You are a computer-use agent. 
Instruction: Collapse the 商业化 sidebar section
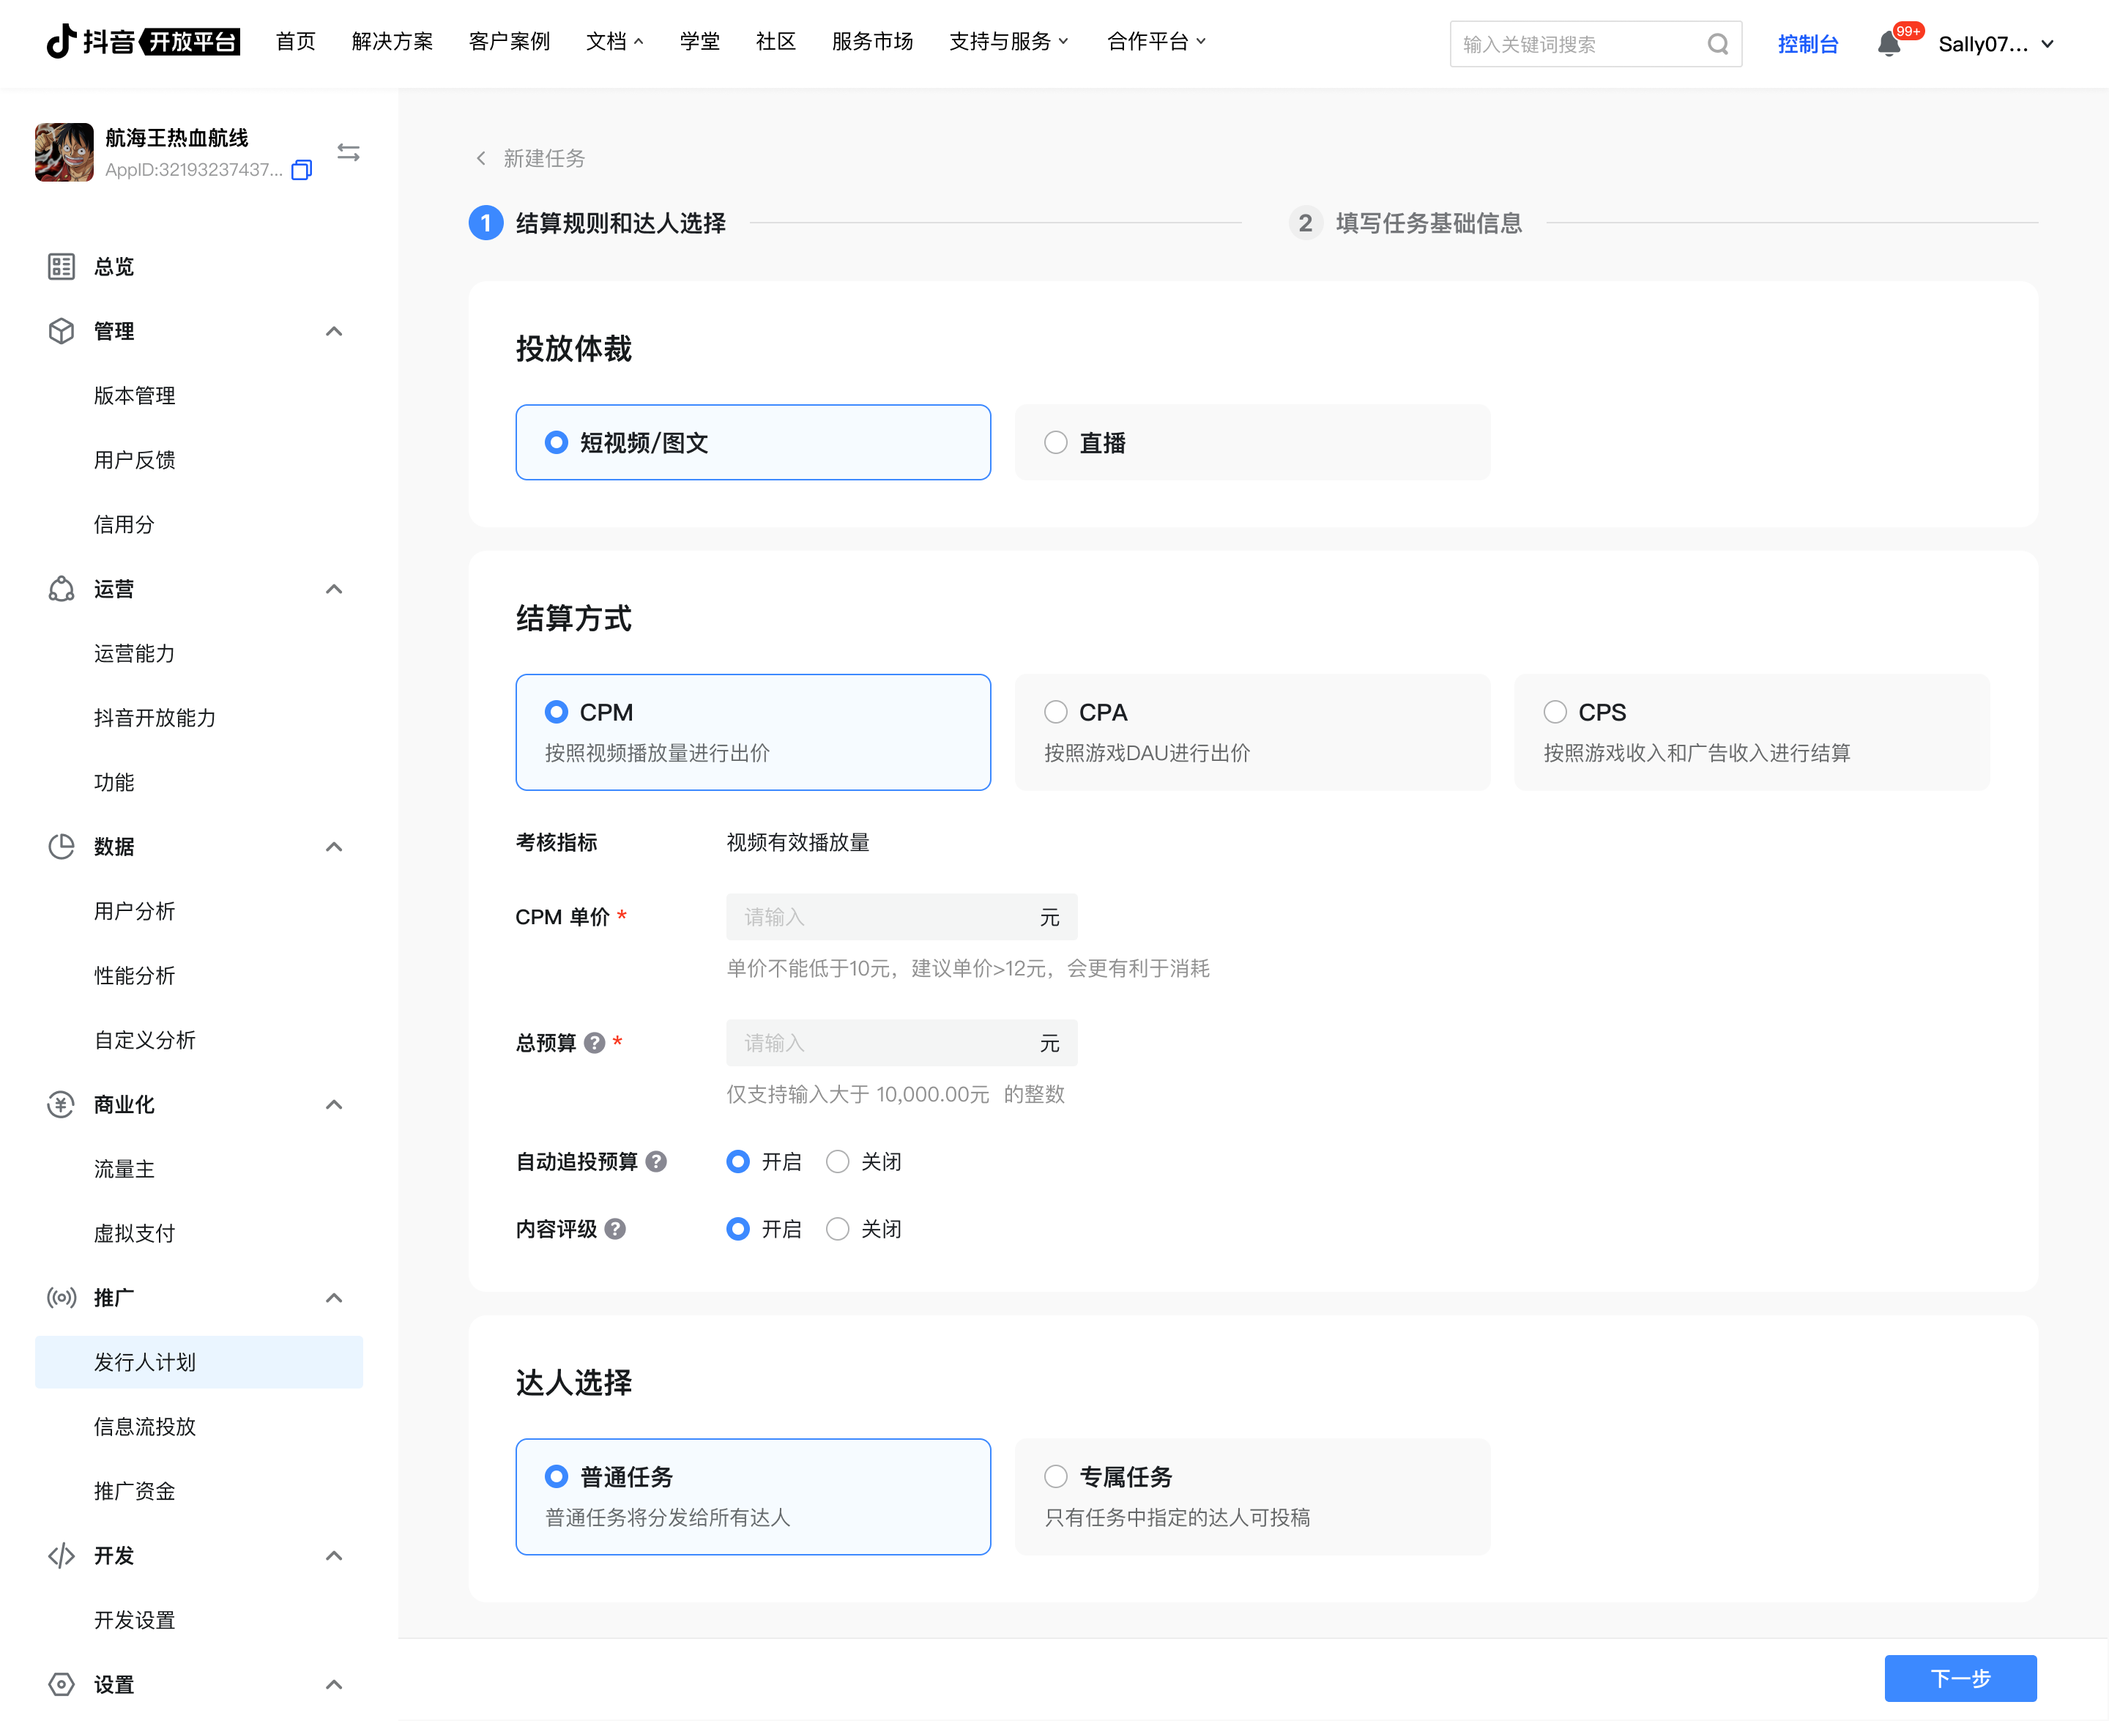coord(334,1104)
